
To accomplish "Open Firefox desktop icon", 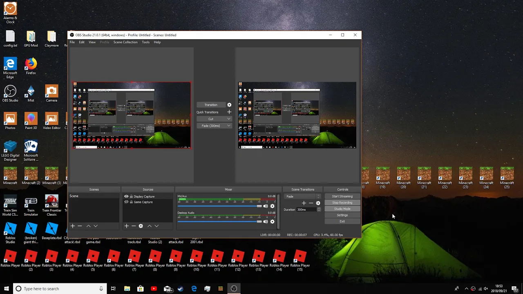I will (31, 66).
